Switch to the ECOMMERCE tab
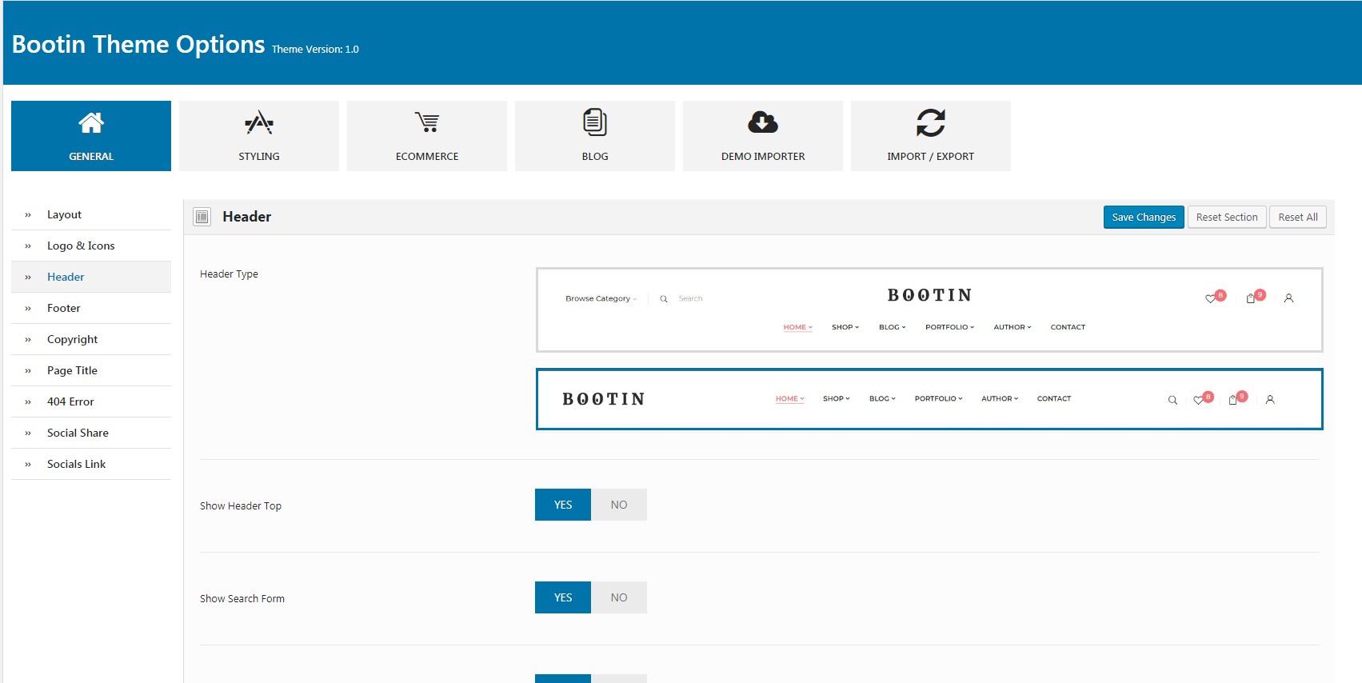Image resolution: width=1362 pixels, height=683 pixels. [x=427, y=136]
